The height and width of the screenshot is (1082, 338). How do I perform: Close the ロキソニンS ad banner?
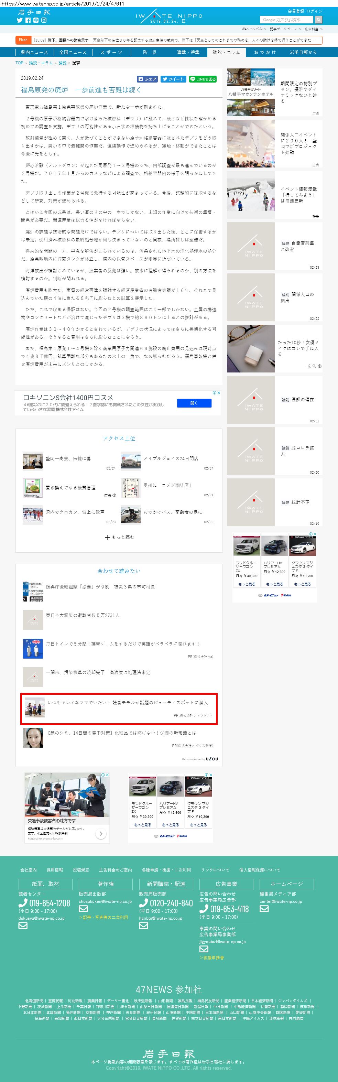(x=218, y=393)
